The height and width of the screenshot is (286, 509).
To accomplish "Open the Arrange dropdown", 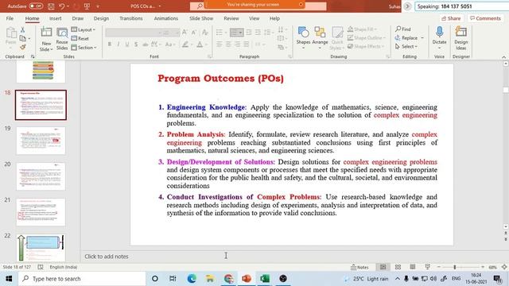I will coord(320,38).
